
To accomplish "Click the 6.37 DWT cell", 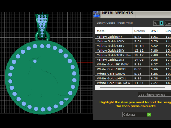I will [x=156, y=64].
